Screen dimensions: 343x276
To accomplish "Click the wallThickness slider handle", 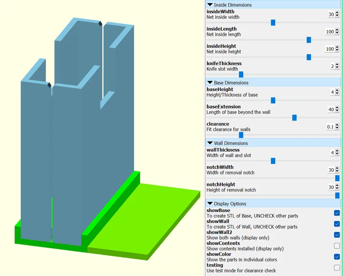I will point(273,161).
